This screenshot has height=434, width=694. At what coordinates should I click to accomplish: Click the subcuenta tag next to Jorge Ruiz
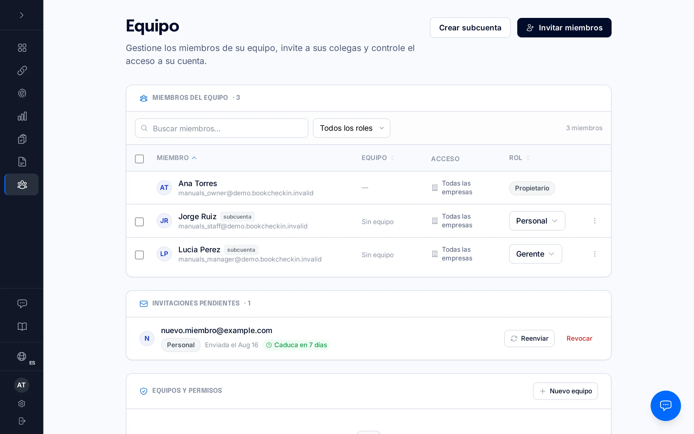(237, 217)
